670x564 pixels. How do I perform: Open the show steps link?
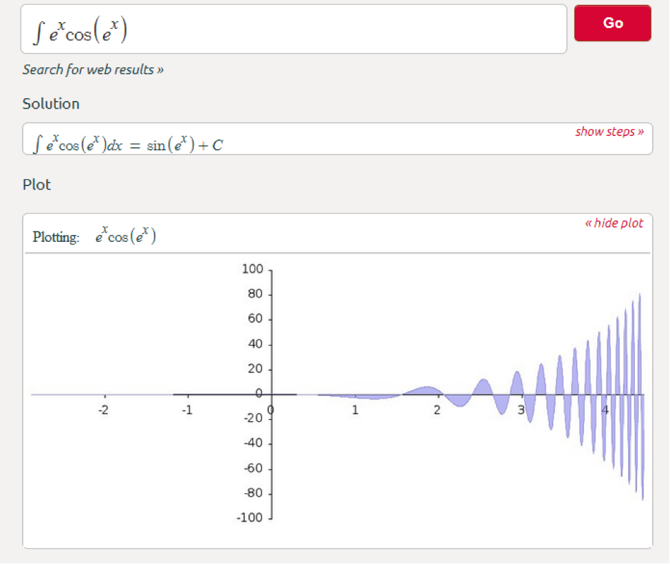click(x=609, y=131)
